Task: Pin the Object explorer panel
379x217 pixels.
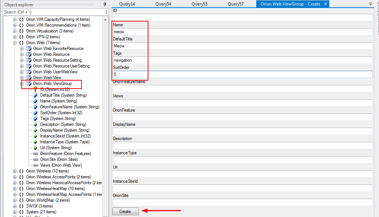Action: click(105, 4)
